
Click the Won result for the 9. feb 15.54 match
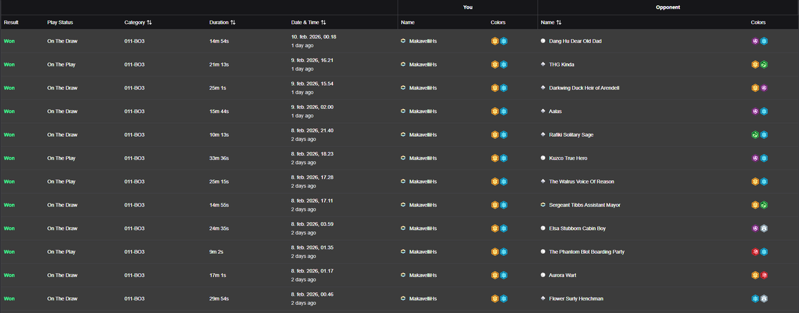point(9,88)
